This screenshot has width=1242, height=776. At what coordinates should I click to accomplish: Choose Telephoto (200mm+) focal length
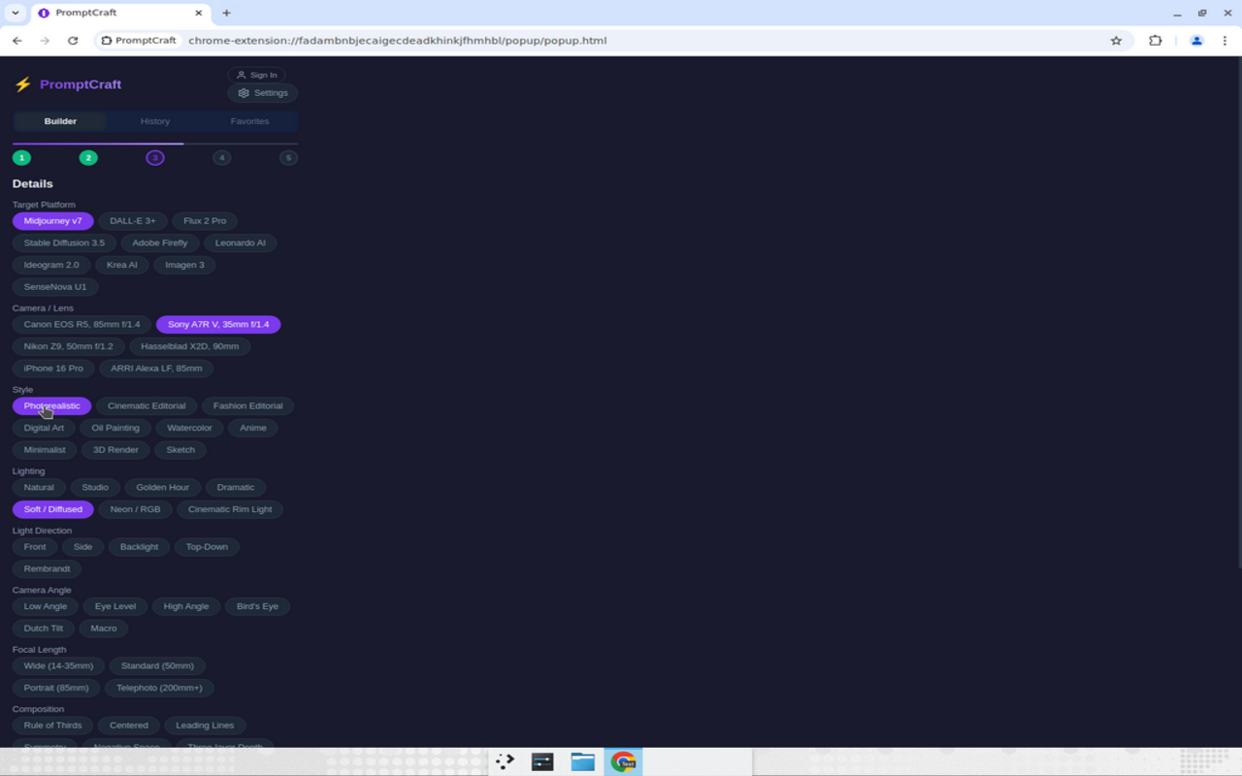coord(160,688)
